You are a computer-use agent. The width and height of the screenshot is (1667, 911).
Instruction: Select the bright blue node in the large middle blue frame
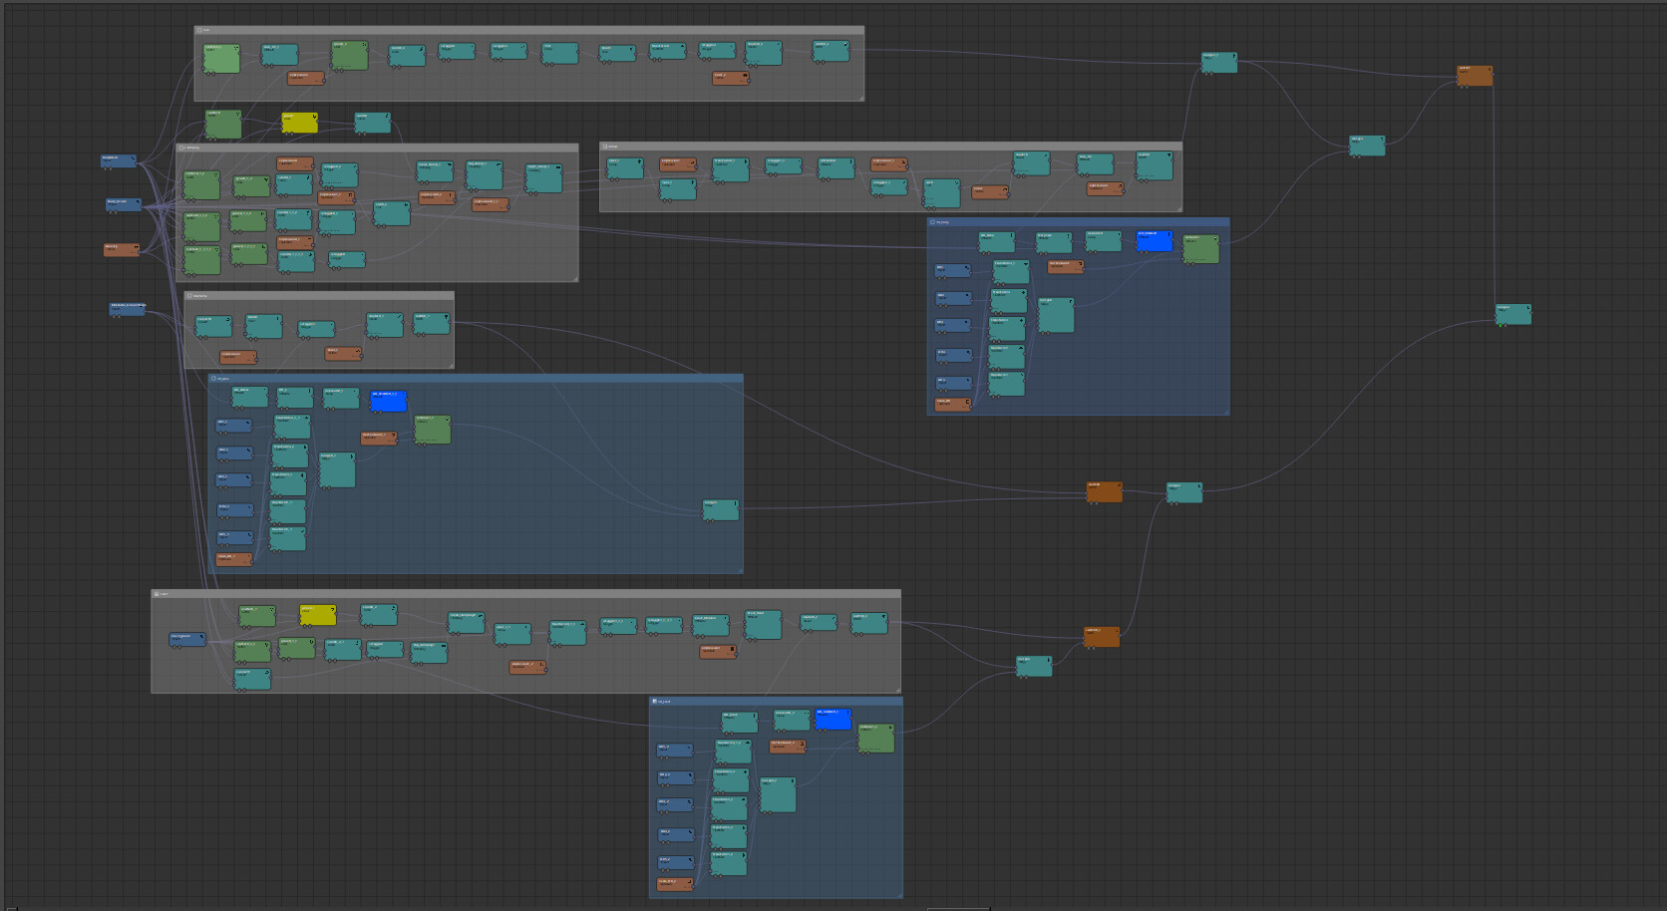pyautogui.click(x=388, y=402)
